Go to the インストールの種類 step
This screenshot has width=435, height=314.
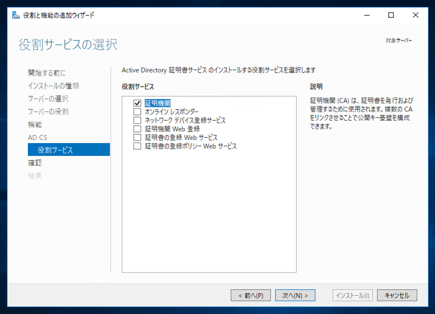pos(53,86)
